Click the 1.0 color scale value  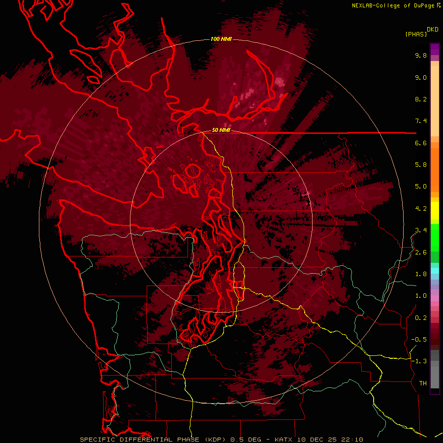[x=421, y=296]
